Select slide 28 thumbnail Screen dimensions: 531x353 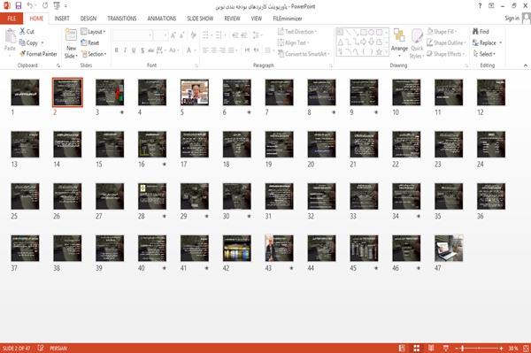[152, 196]
